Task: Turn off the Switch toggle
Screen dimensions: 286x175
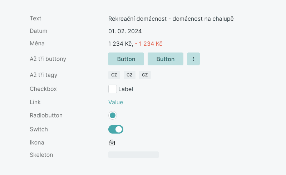Action: [116, 129]
